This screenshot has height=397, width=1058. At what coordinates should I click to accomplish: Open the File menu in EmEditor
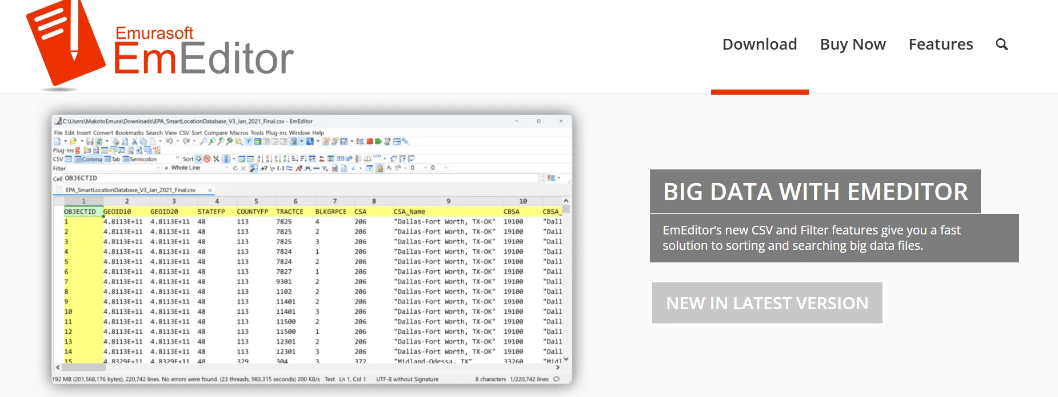point(58,132)
